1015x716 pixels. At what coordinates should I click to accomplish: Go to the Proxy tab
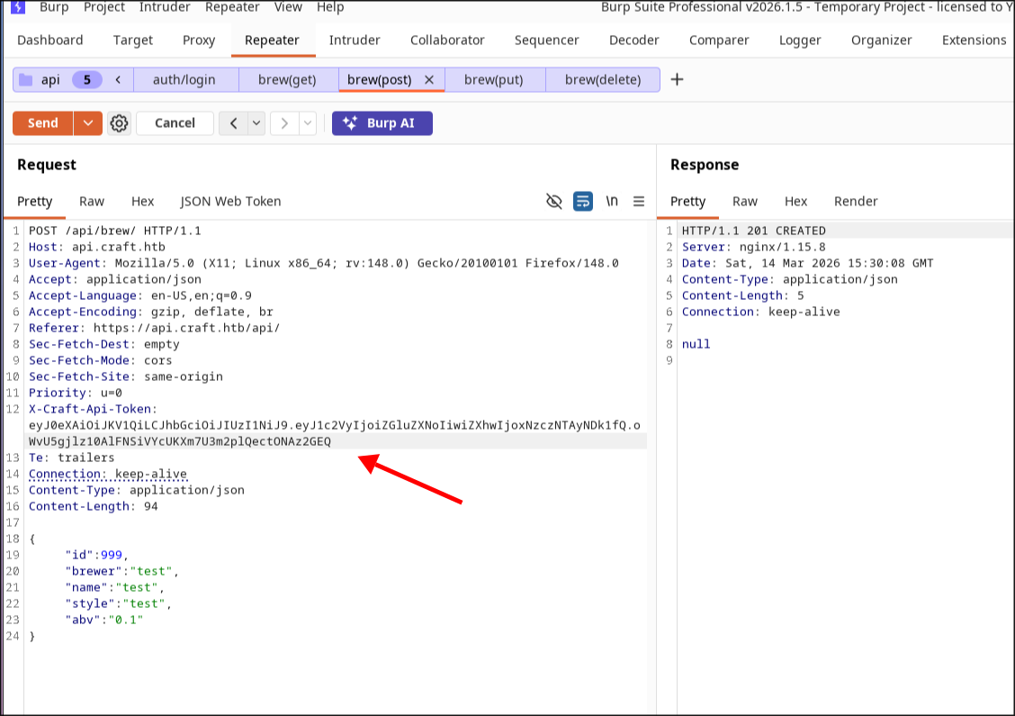(199, 41)
